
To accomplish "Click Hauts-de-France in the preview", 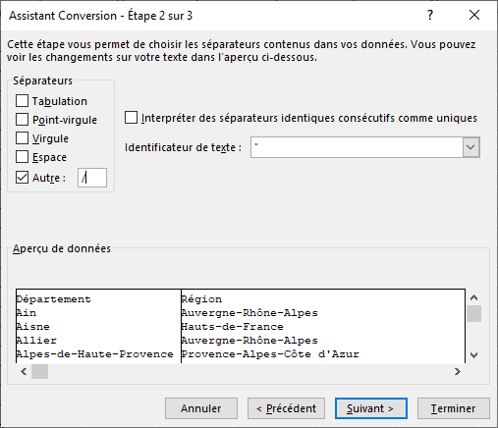I will coord(232,327).
